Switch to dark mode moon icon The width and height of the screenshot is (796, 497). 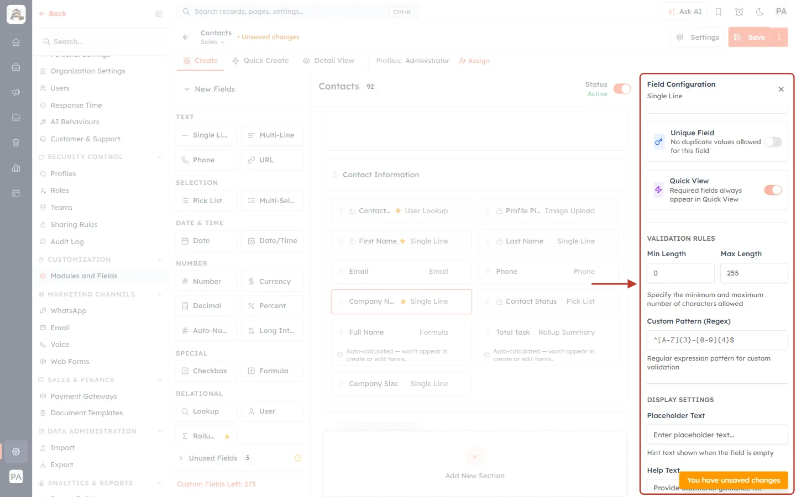pos(760,12)
